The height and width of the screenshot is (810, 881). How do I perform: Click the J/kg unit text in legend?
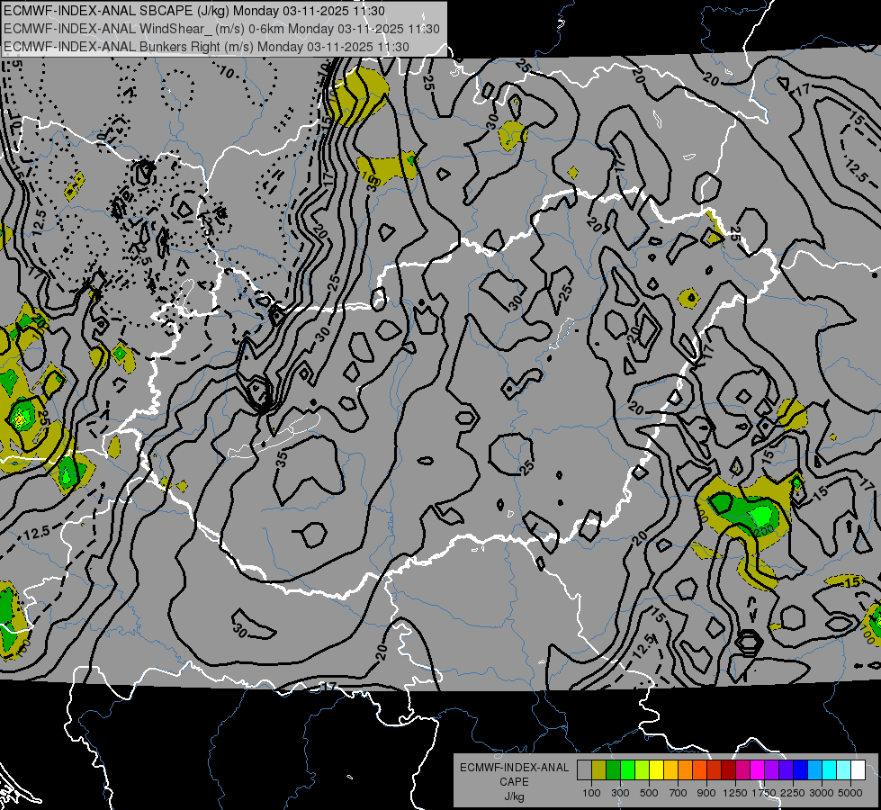(514, 796)
